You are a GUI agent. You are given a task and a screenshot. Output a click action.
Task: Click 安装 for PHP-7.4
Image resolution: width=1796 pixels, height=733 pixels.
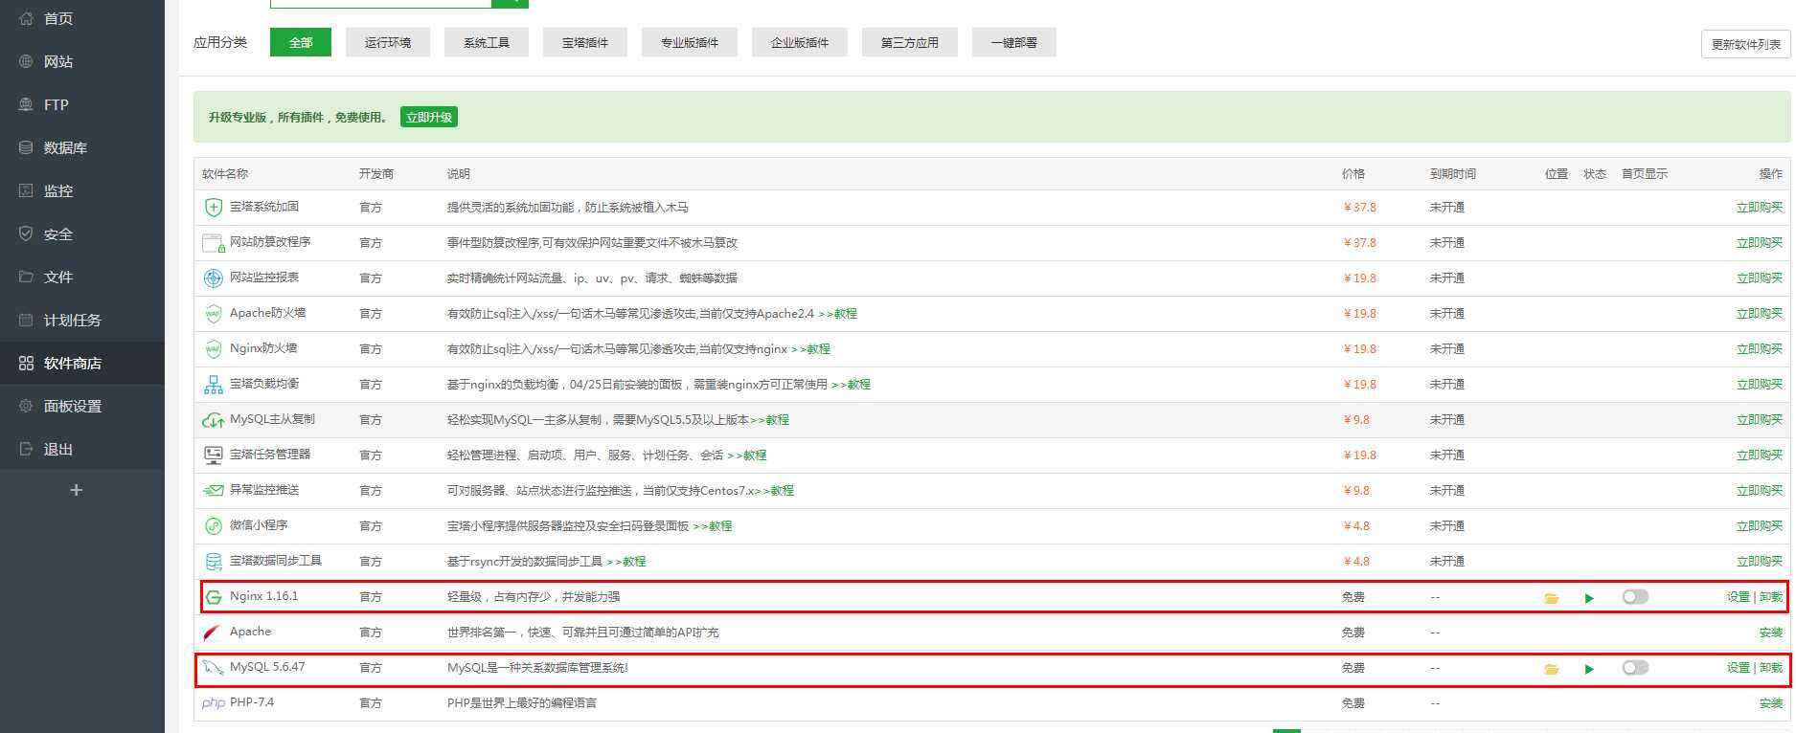(x=1771, y=703)
